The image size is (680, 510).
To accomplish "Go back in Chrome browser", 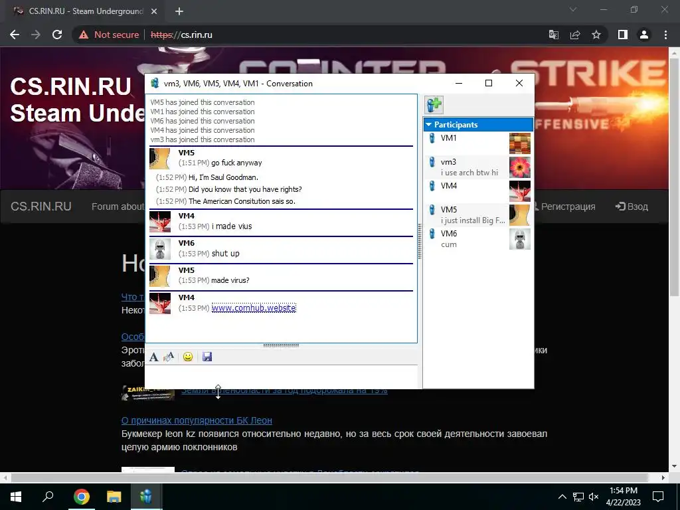I will pyautogui.click(x=15, y=35).
